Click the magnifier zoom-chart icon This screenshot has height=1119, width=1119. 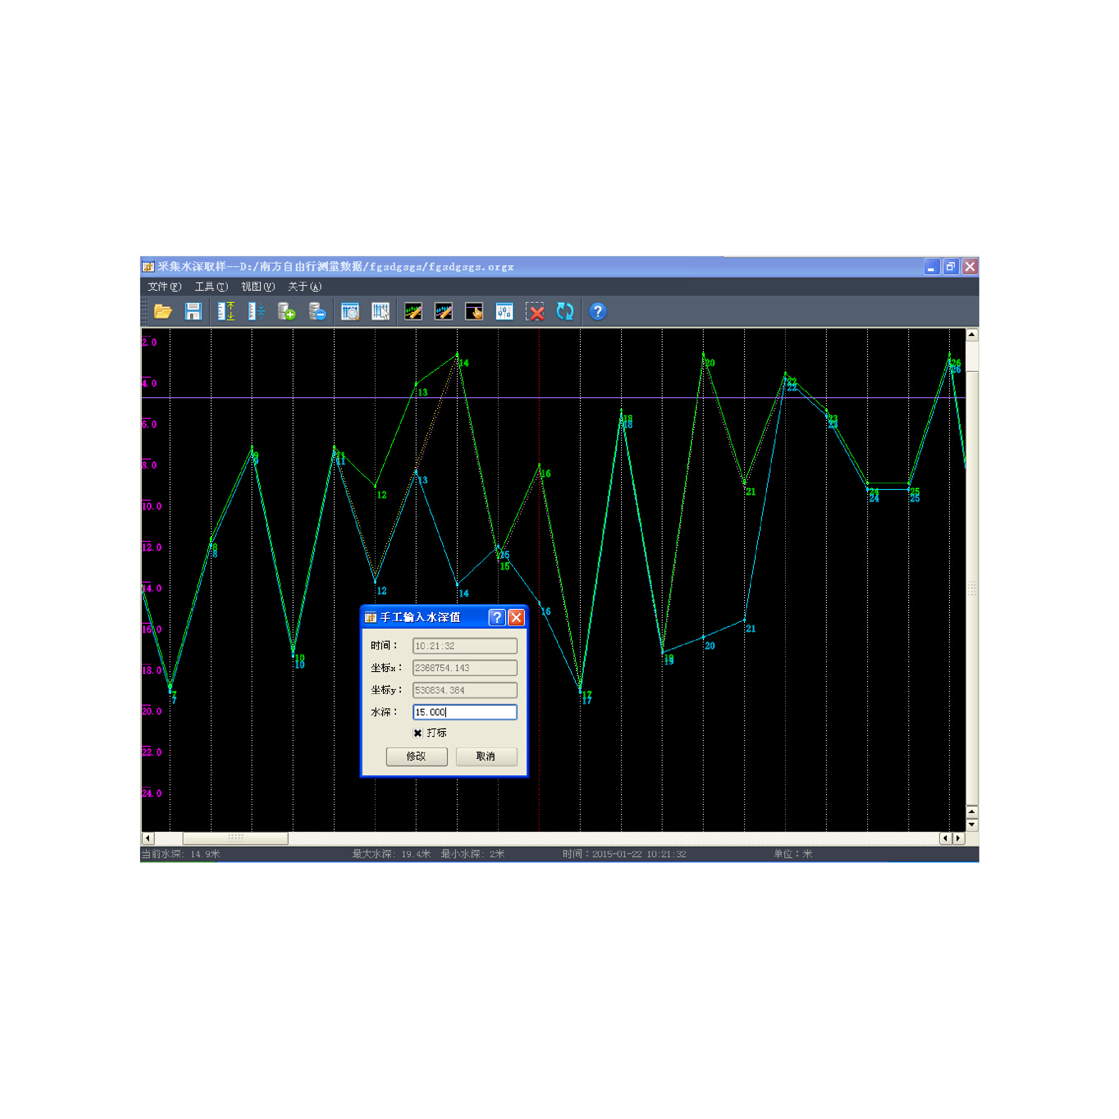tap(350, 311)
